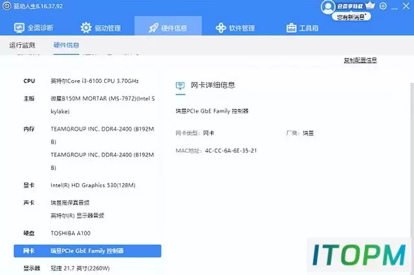Click the VIP crown icon
The width and height of the screenshot is (414, 275).
click(x=370, y=5)
